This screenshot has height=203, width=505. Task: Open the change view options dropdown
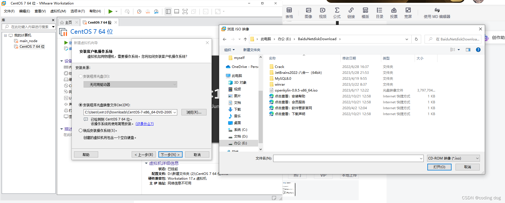[459, 50]
